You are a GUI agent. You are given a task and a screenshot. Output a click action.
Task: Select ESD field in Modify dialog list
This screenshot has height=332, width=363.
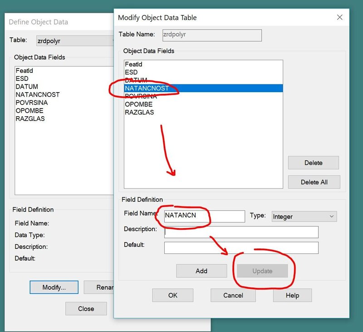click(x=131, y=72)
